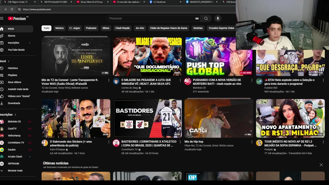This screenshot has width=329, height=185.
Task: Play the Push Top Global live thumbnail
Action: tap(218, 57)
